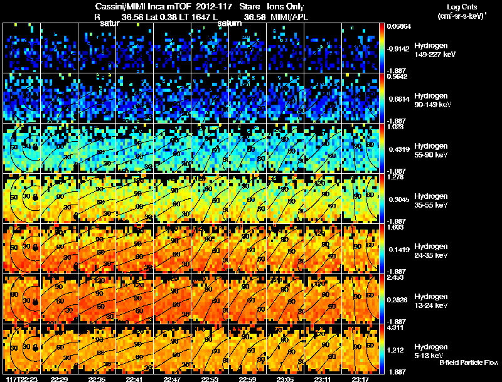Open the Hydrogen 24-35 keV panel at 22:41
The width and height of the screenshot is (502, 382).
(134, 248)
